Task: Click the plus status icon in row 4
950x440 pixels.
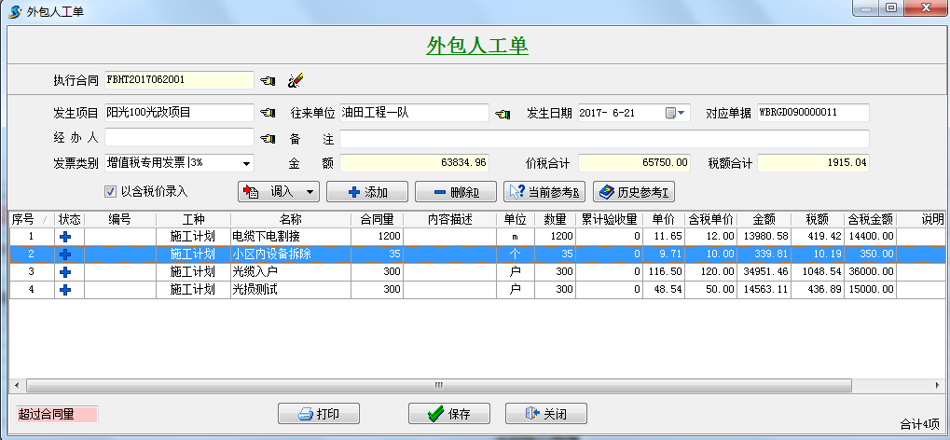Action: point(65,289)
